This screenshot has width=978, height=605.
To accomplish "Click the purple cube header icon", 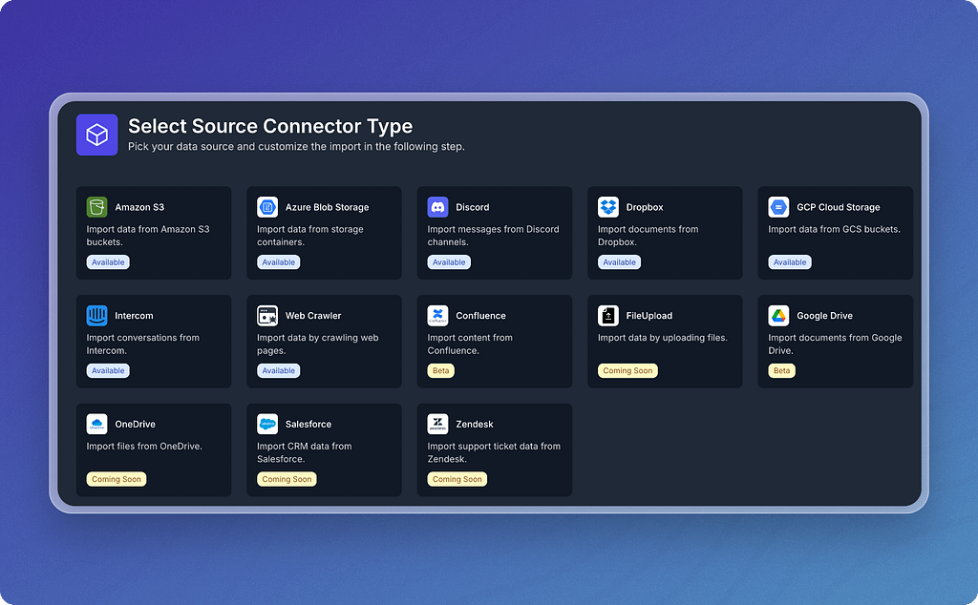I will point(96,135).
